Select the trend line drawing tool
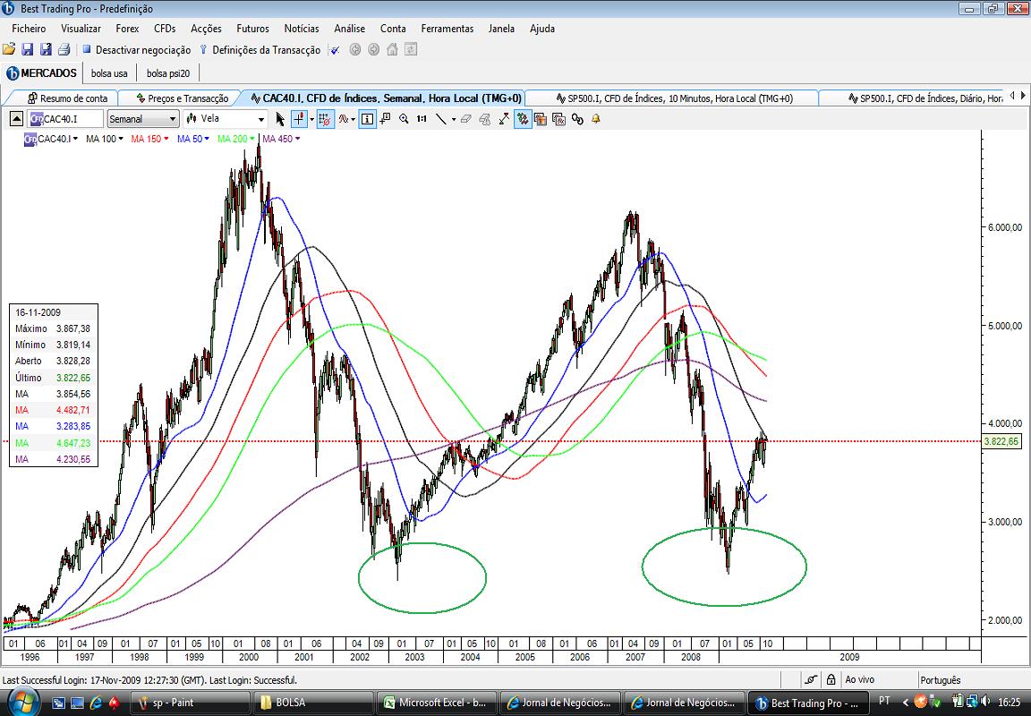 [441, 119]
